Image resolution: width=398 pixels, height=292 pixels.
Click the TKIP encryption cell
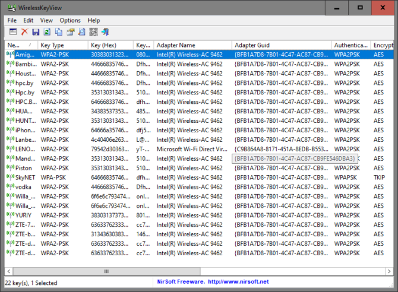(379, 177)
